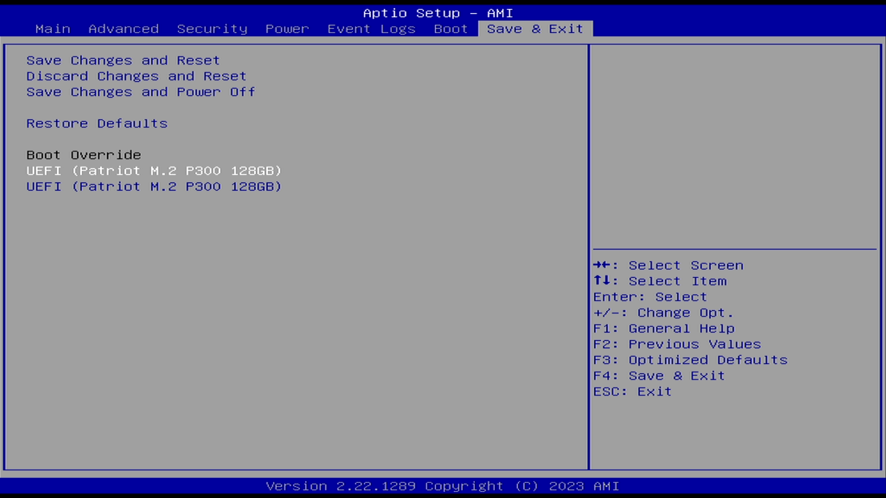Select Save Changes and Power Off
Image resolution: width=886 pixels, height=498 pixels.
pos(140,92)
